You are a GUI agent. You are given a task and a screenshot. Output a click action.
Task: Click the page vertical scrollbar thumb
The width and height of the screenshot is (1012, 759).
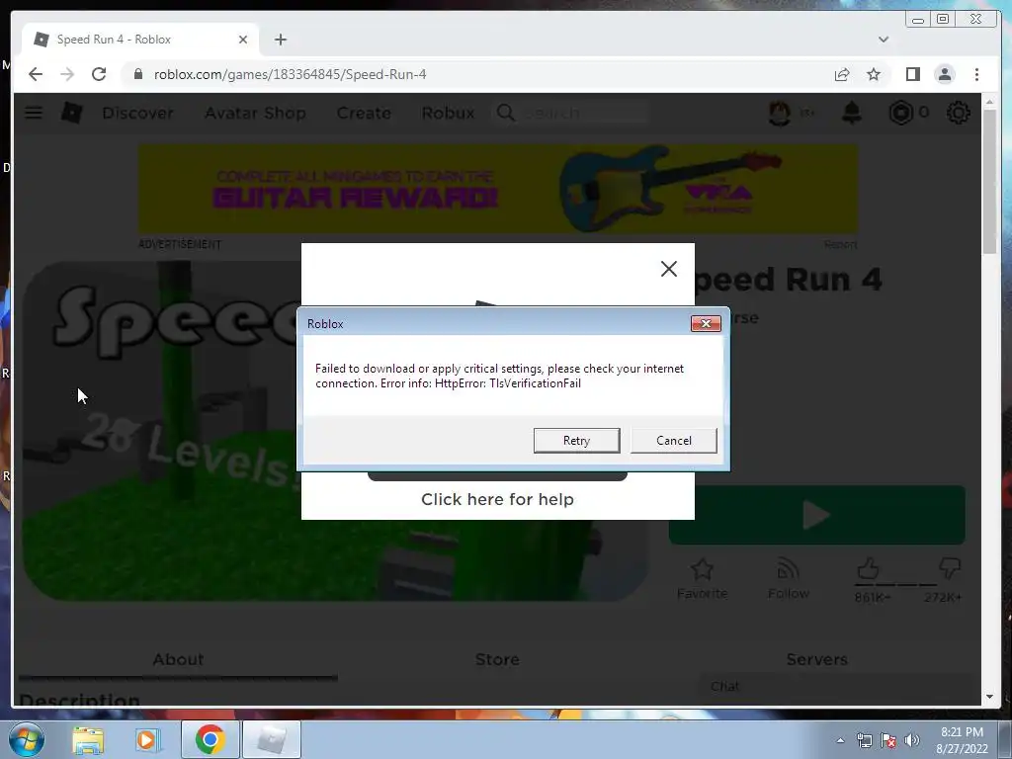(x=990, y=181)
